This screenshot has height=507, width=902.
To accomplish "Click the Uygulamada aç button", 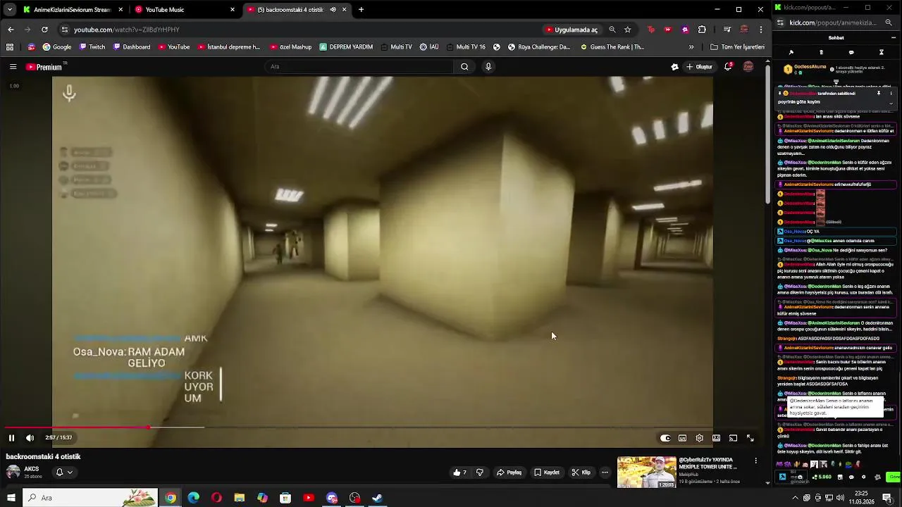I will [x=572, y=30].
